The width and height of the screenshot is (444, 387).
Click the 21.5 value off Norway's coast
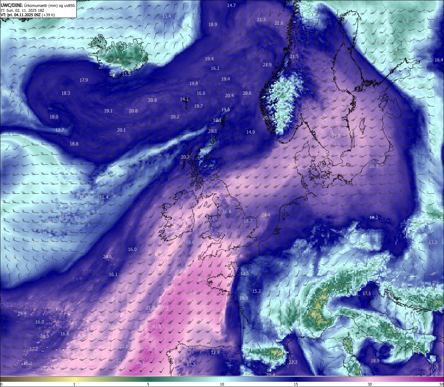[294, 56]
